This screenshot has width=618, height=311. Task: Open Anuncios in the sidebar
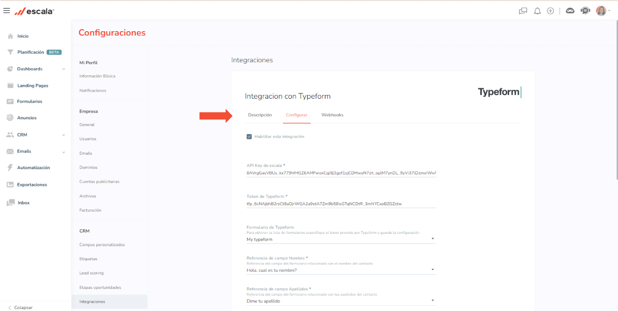coord(27,118)
